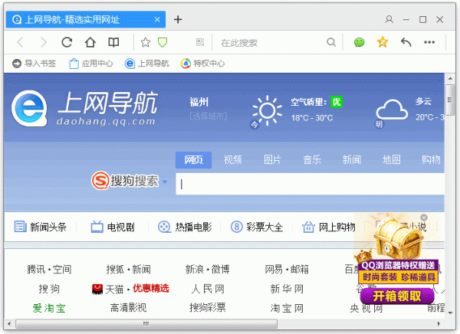This screenshot has width=460, height=334.
Task: Open 热播电影 category
Action: tap(185, 227)
